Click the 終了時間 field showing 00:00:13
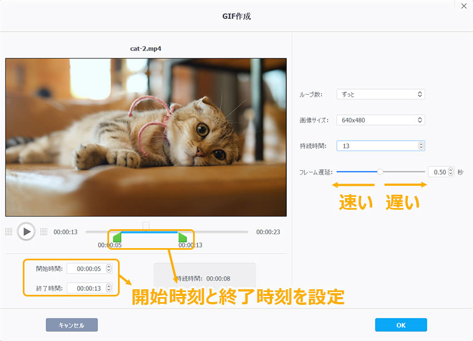 tap(87, 288)
